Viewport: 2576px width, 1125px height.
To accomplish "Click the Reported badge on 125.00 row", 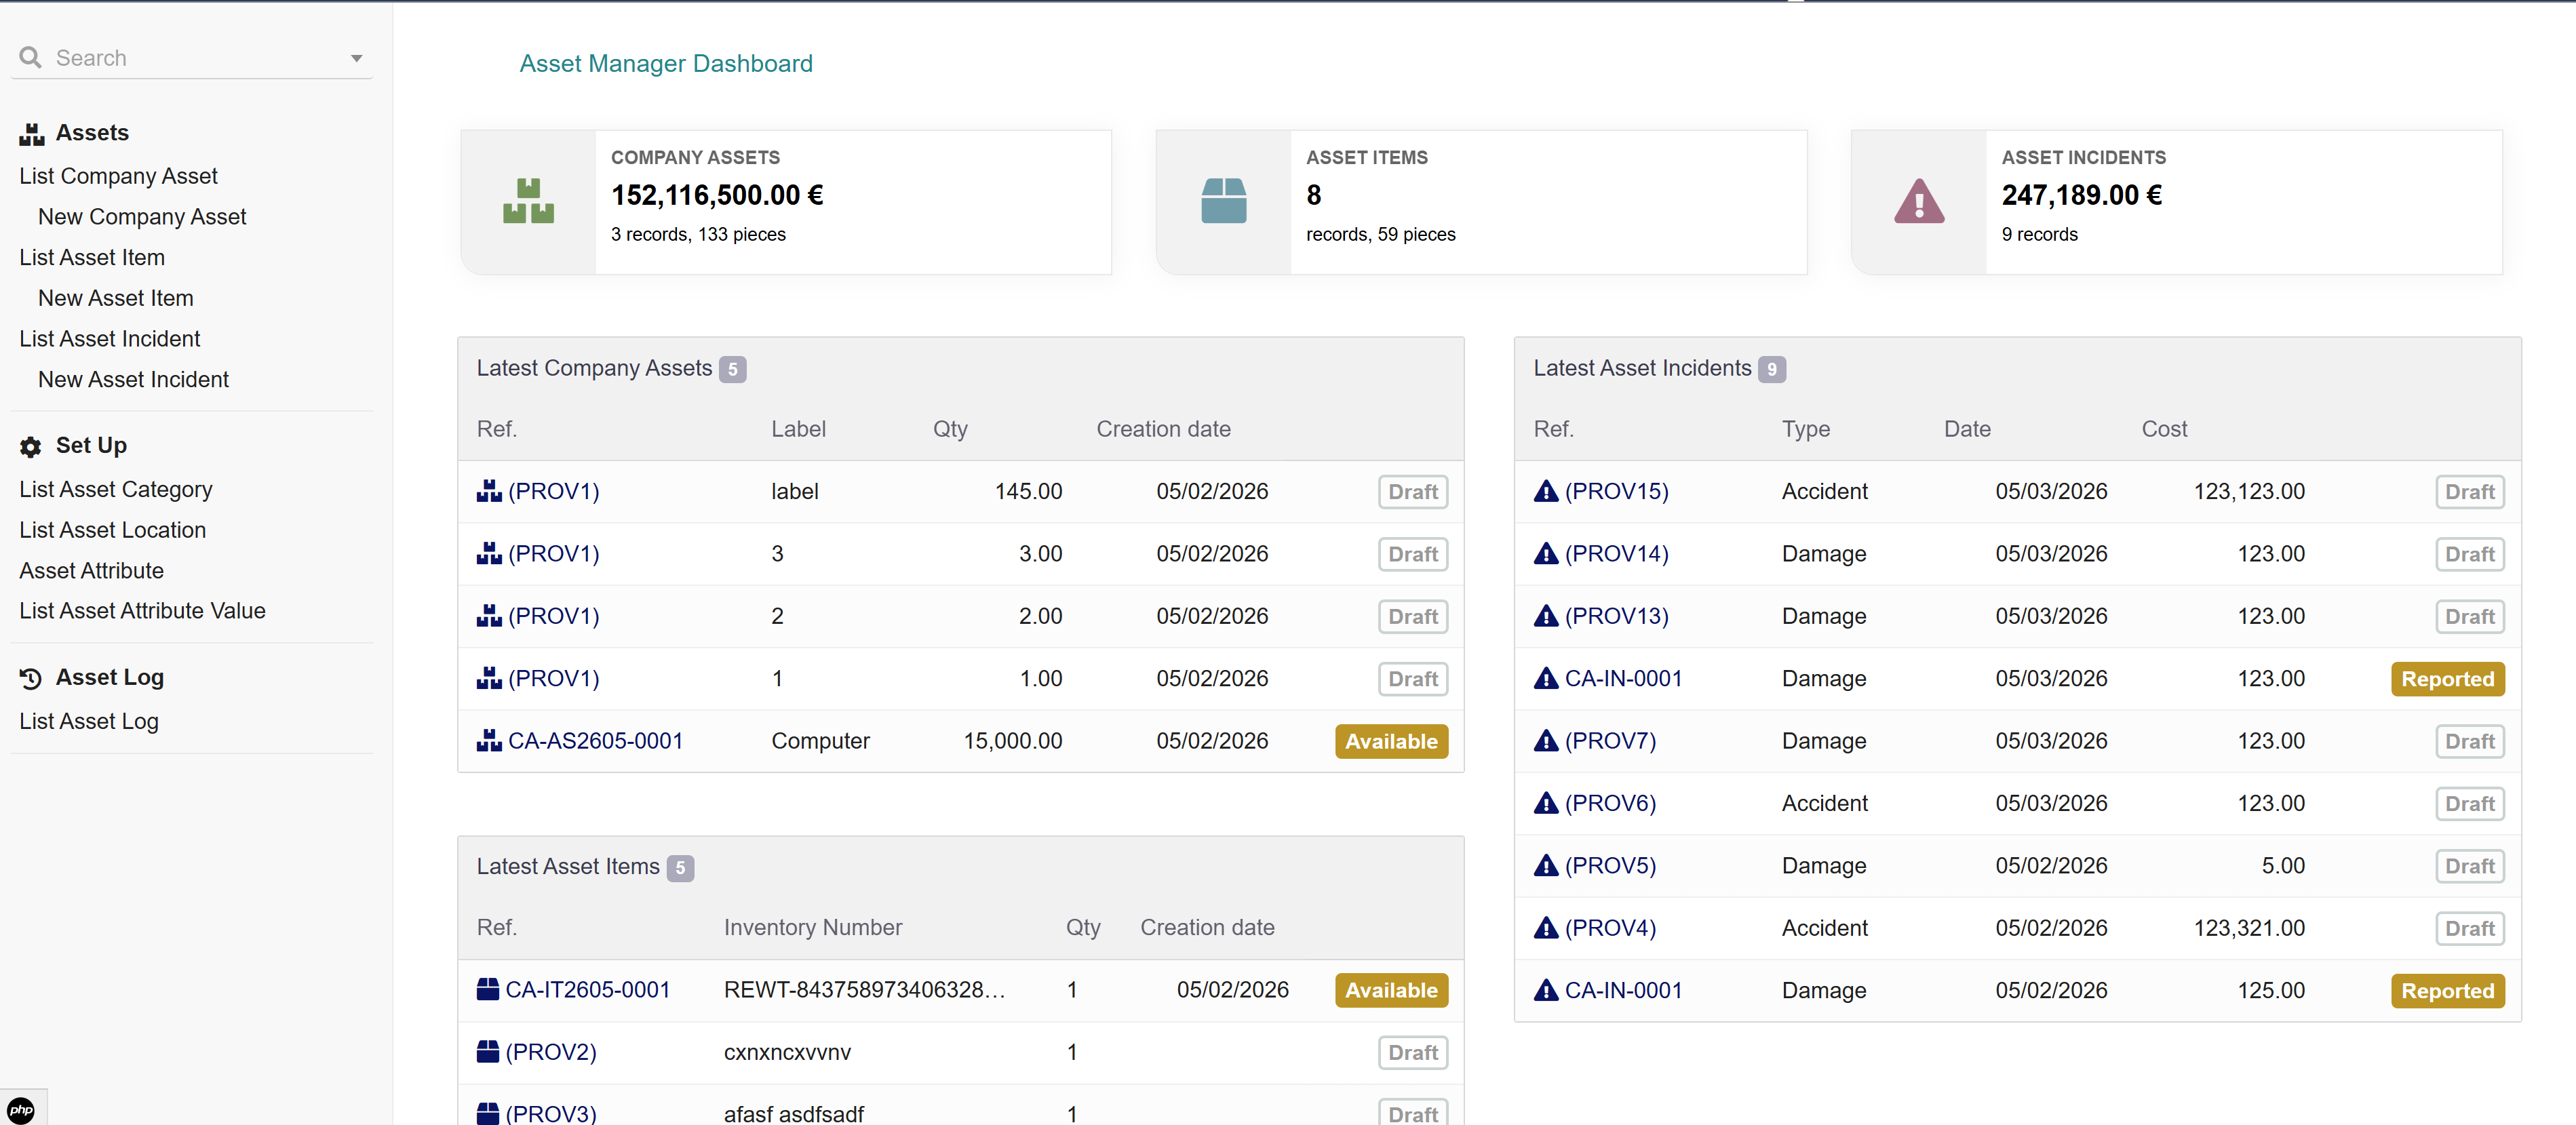I will [x=2447, y=991].
